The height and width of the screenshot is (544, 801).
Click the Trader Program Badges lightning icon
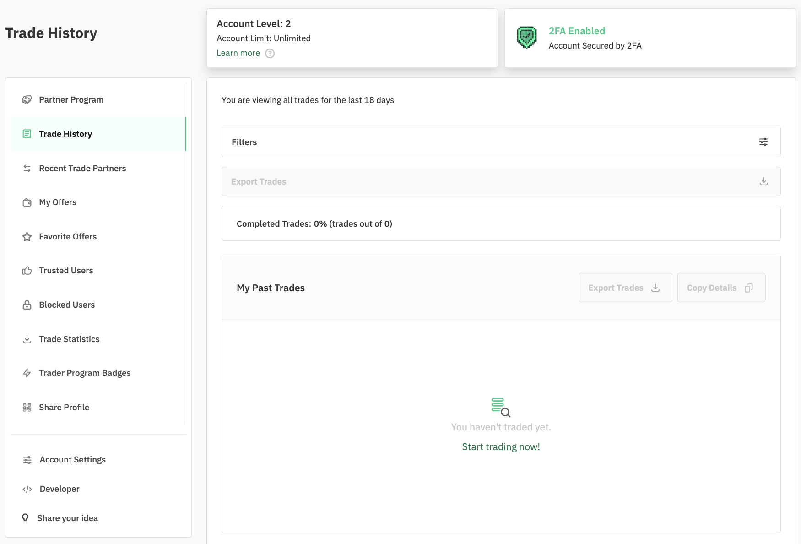(27, 373)
